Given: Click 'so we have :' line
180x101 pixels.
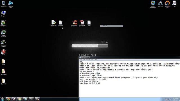Looking at the screenshot, I should click(x=87, y=72).
